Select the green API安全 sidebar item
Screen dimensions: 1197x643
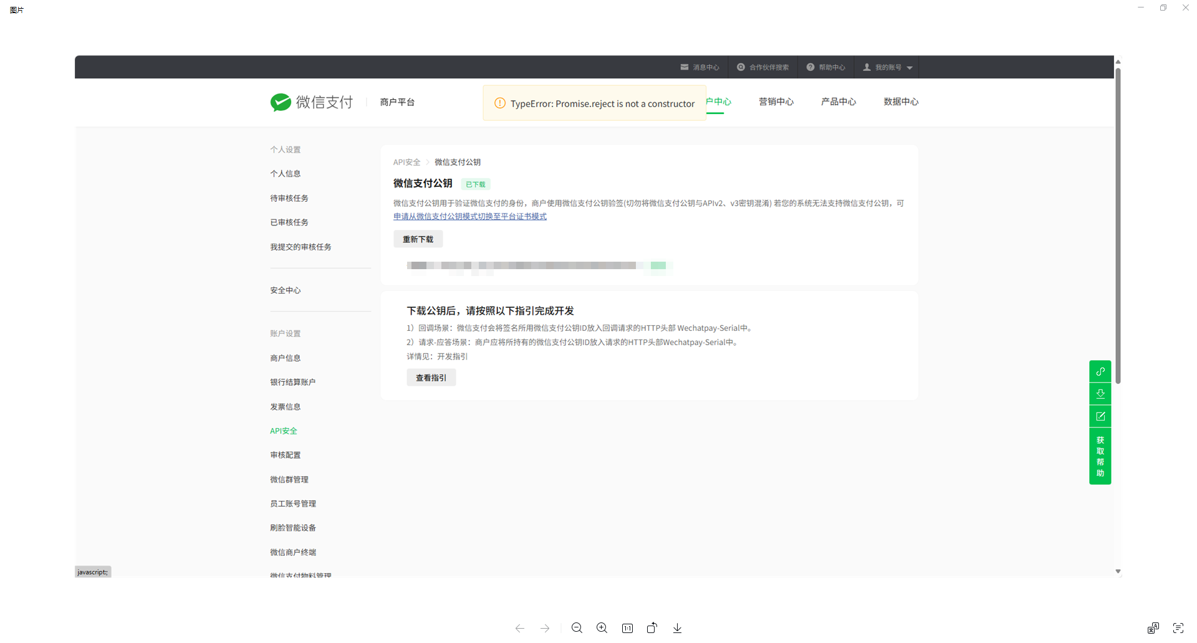tap(284, 431)
